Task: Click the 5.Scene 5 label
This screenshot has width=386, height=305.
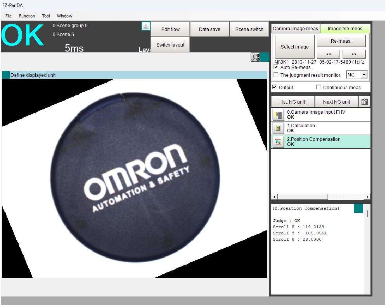Action: [x=63, y=35]
